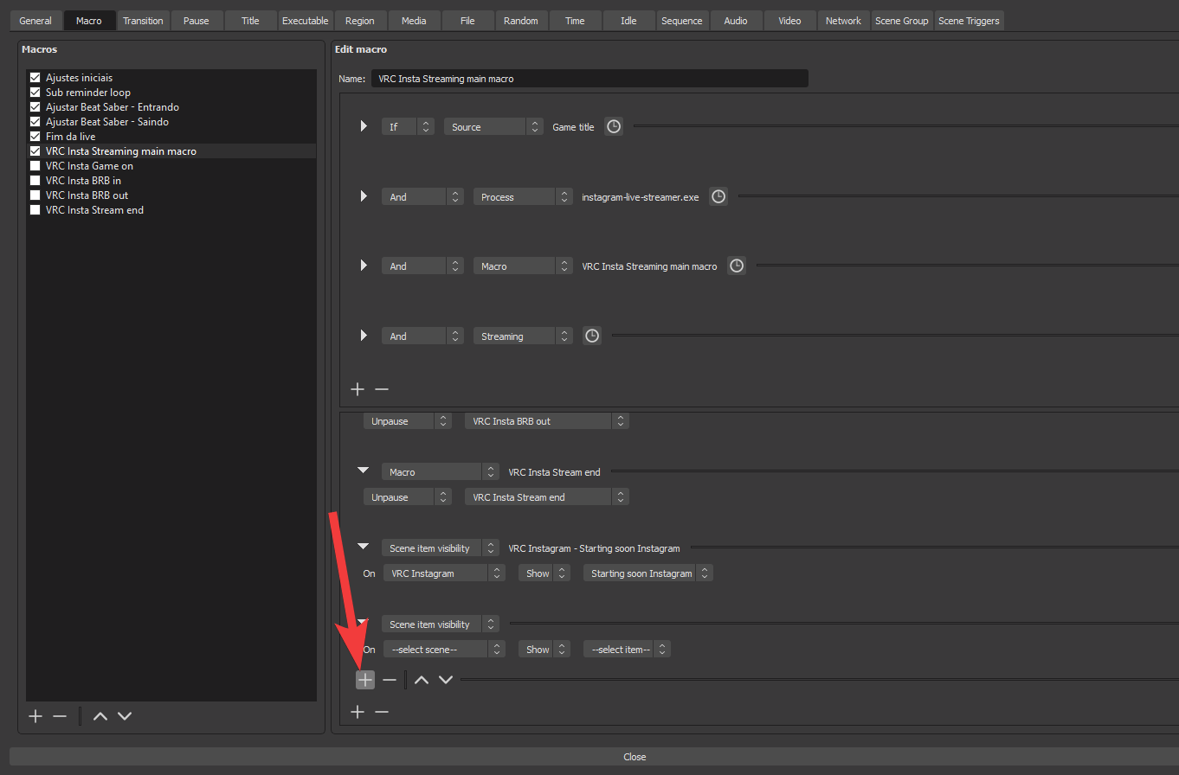This screenshot has width=1179, height=775.
Task: Check the VRC Insta BRB in macro
Action: click(35, 181)
